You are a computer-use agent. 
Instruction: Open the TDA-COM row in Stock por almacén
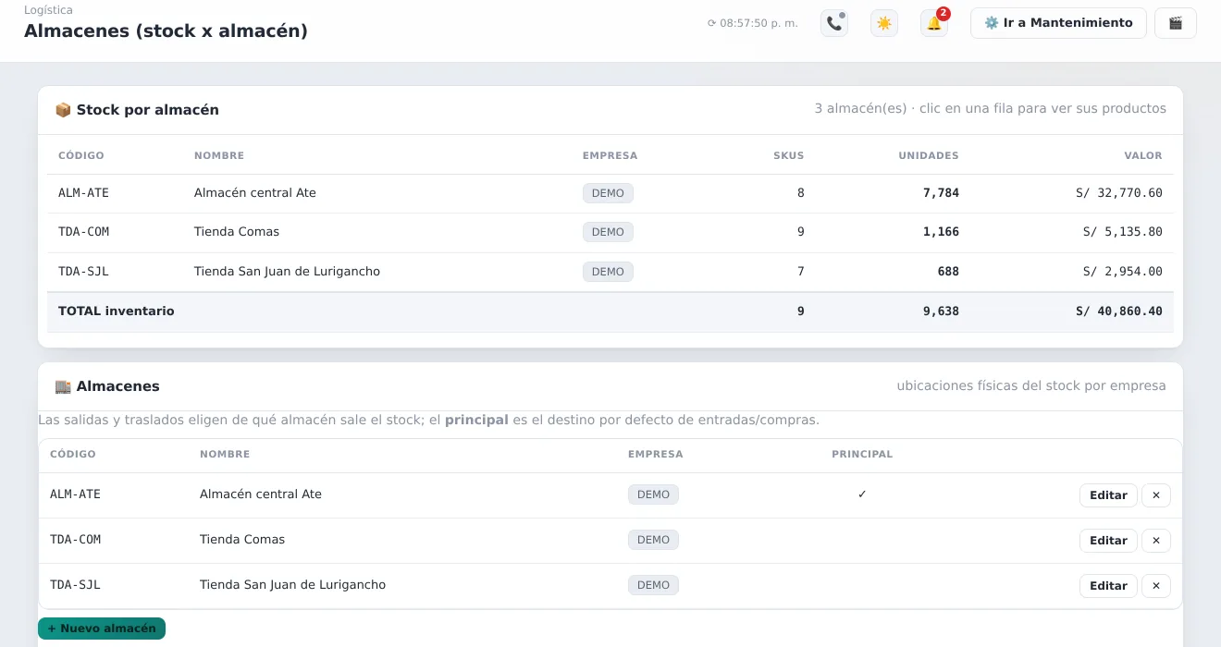[x=610, y=232]
